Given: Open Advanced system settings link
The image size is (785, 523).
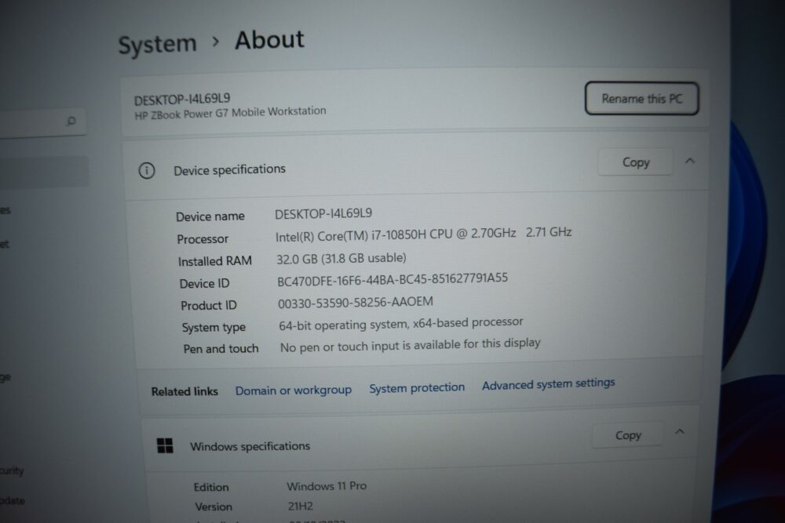Looking at the screenshot, I should (548, 384).
